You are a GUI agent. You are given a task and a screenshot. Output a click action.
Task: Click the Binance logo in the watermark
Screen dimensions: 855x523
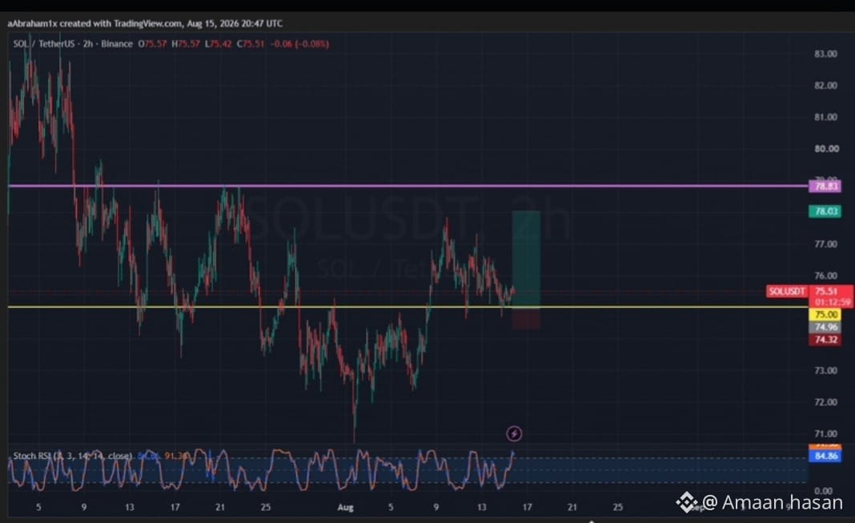(x=687, y=502)
